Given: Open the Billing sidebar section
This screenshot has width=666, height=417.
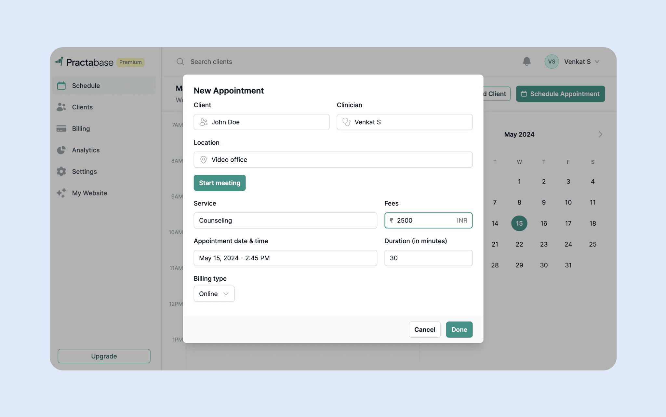Looking at the screenshot, I should 81,128.
